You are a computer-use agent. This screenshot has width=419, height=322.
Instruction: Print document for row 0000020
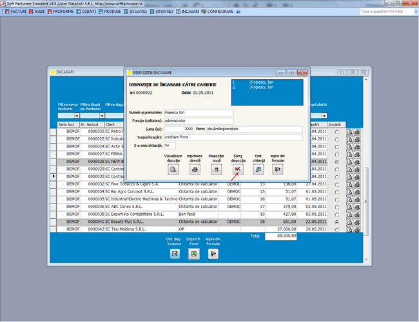pyautogui.click(x=357, y=131)
